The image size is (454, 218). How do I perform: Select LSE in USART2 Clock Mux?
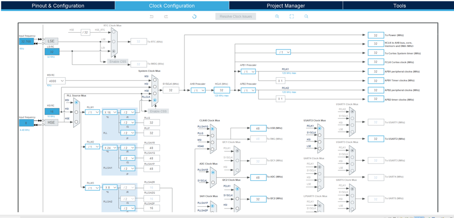[319, 149]
